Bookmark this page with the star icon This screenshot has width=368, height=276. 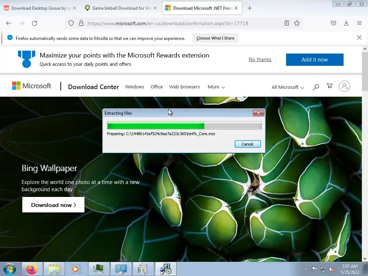(297, 23)
